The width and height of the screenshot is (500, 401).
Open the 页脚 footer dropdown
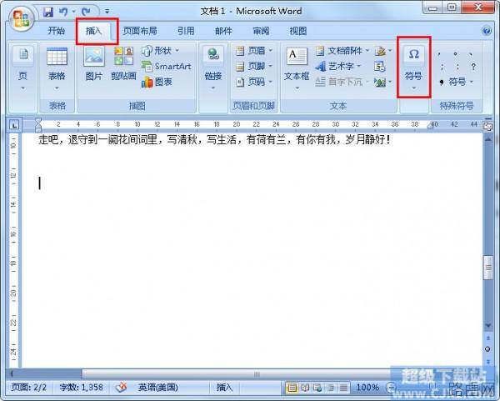point(254,66)
